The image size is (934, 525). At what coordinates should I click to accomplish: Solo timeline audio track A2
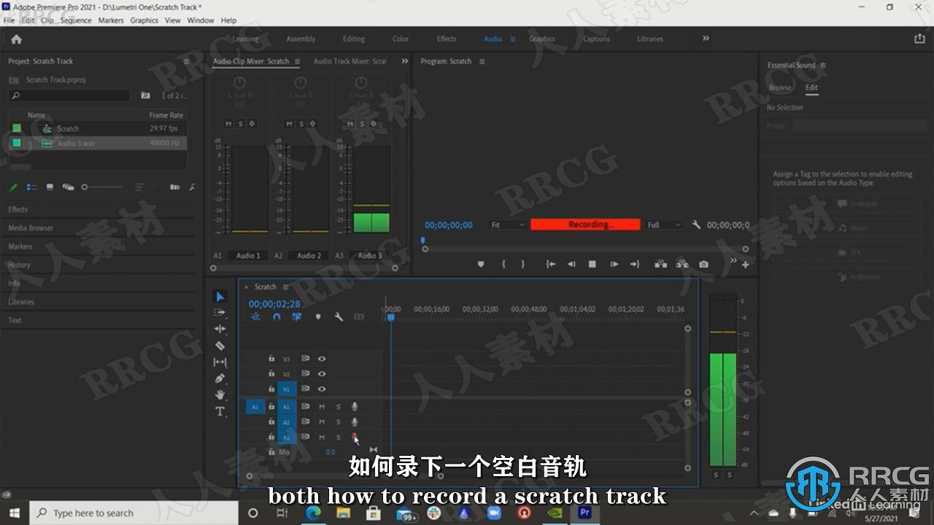pos(338,422)
